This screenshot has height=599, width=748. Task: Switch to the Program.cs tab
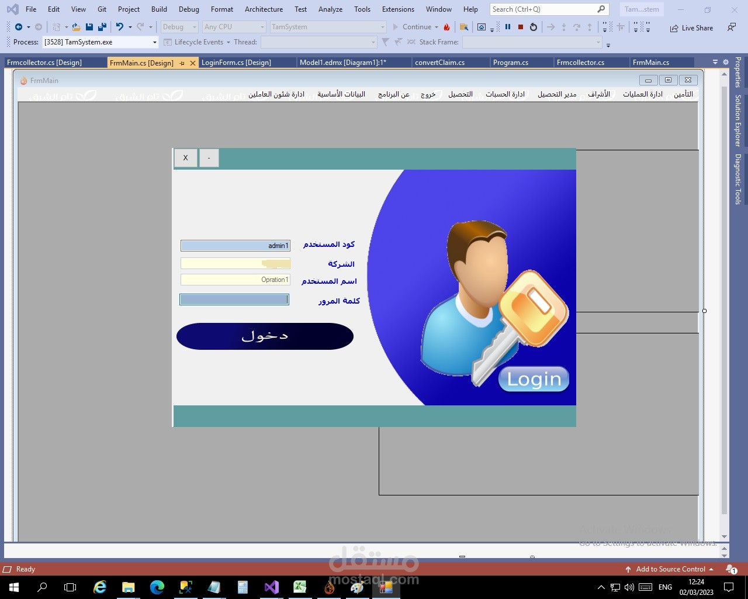[511, 63]
